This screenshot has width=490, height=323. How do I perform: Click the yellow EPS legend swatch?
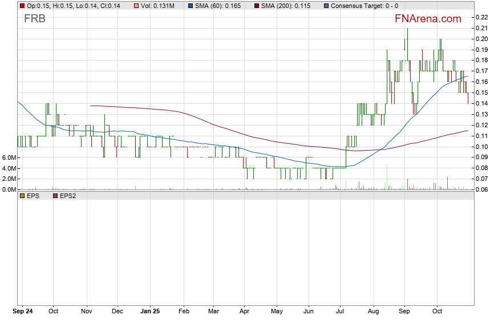[22, 196]
